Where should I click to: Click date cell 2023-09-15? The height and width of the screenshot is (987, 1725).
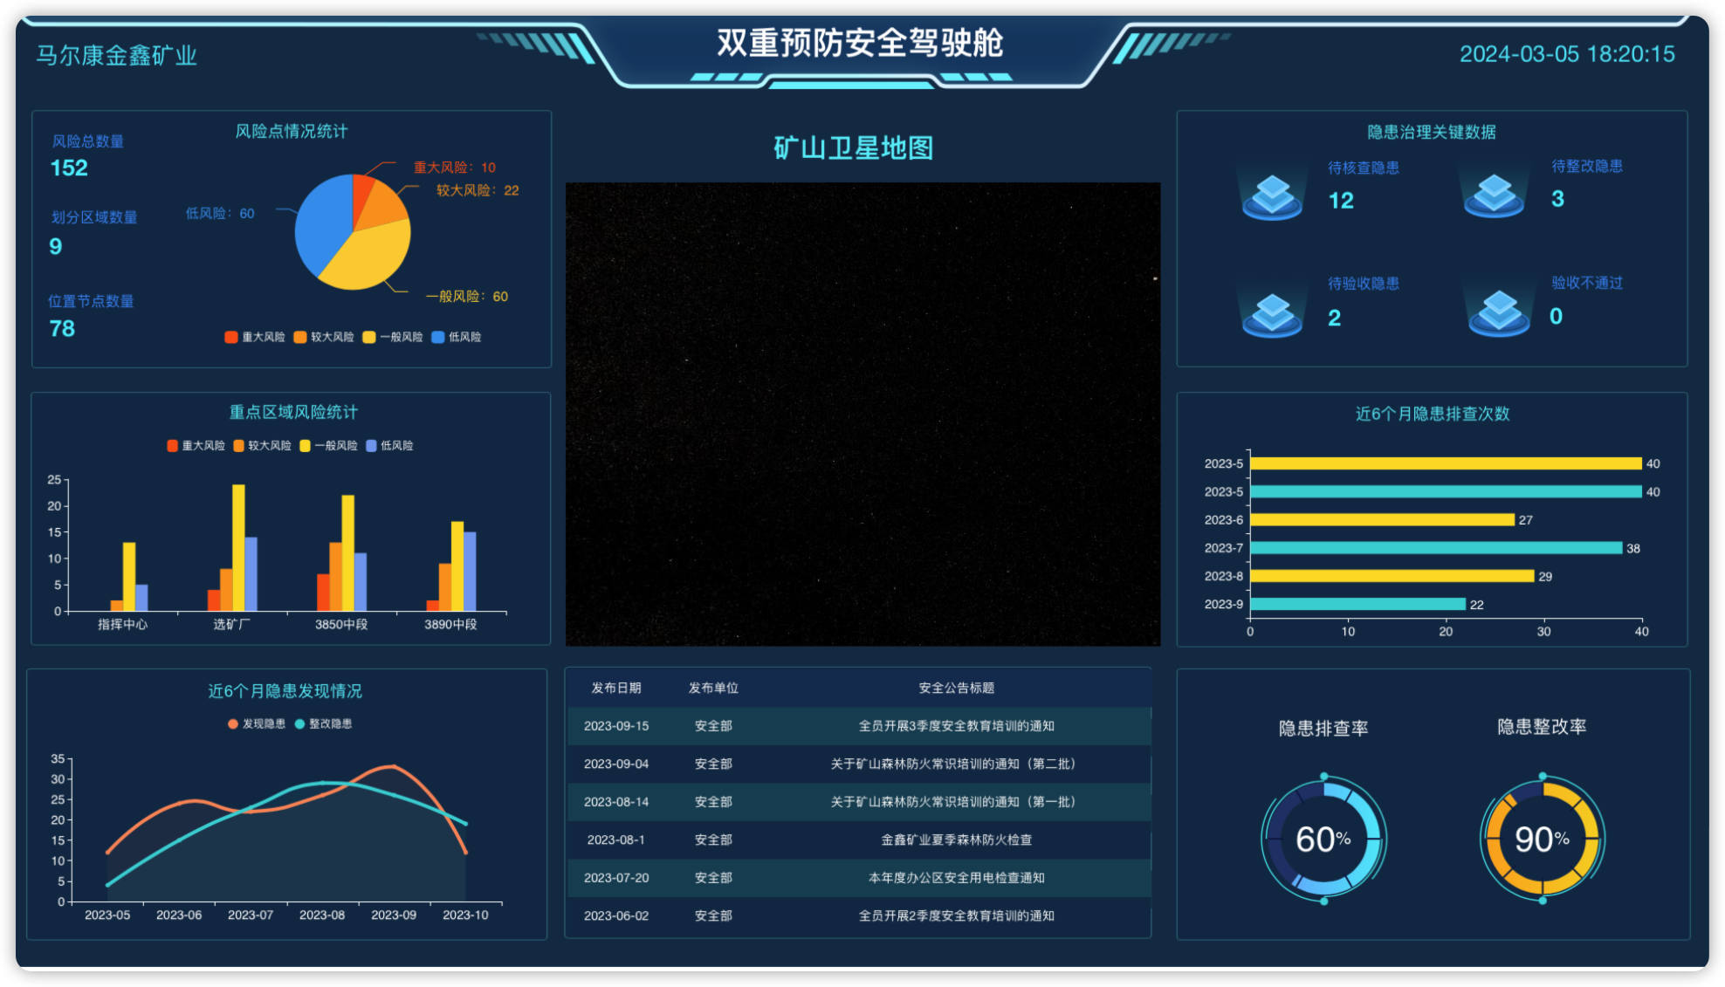pyautogui.click(x=616, y=726)
